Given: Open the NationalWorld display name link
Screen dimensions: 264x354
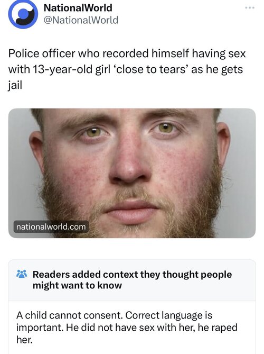Looking at the screenshot, I should (78, 8).
